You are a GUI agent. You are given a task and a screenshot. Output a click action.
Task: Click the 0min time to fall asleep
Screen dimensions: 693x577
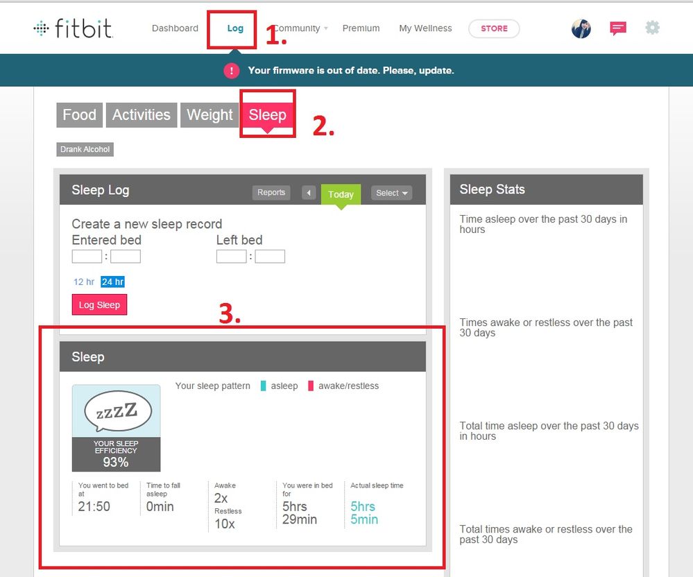[160, 506]
